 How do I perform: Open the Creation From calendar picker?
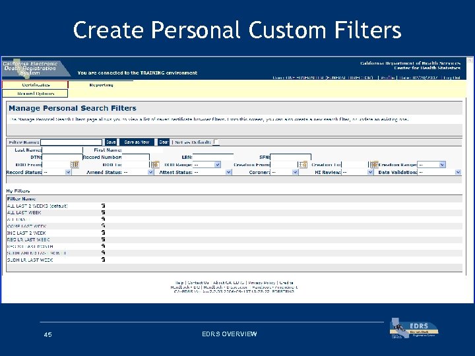coord(303,164)
